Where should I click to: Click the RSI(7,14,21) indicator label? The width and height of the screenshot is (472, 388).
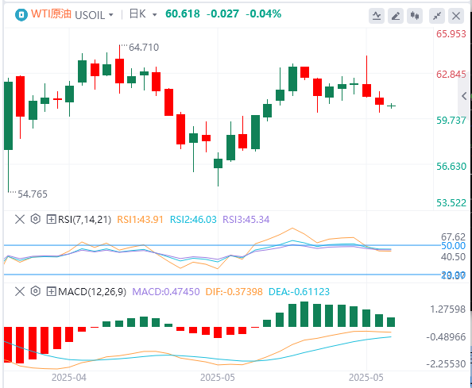pos(84,220)
